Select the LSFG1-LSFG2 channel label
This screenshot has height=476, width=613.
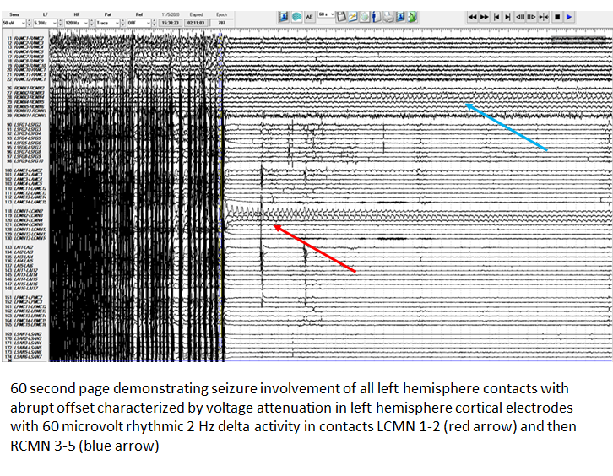pyautogui.click(x=26, y=125)
